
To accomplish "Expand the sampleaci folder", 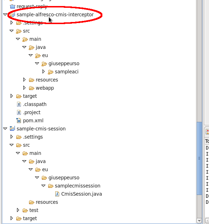I will pos(44,72).
